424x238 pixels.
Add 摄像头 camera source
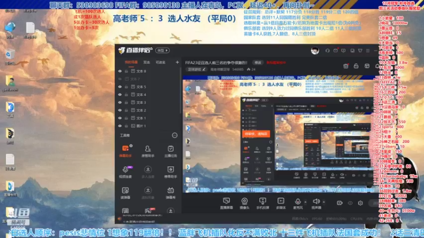click(x=244, y=203)
